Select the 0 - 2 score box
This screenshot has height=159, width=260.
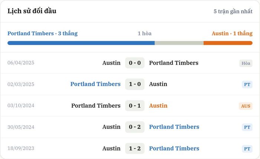pos(135,127)
